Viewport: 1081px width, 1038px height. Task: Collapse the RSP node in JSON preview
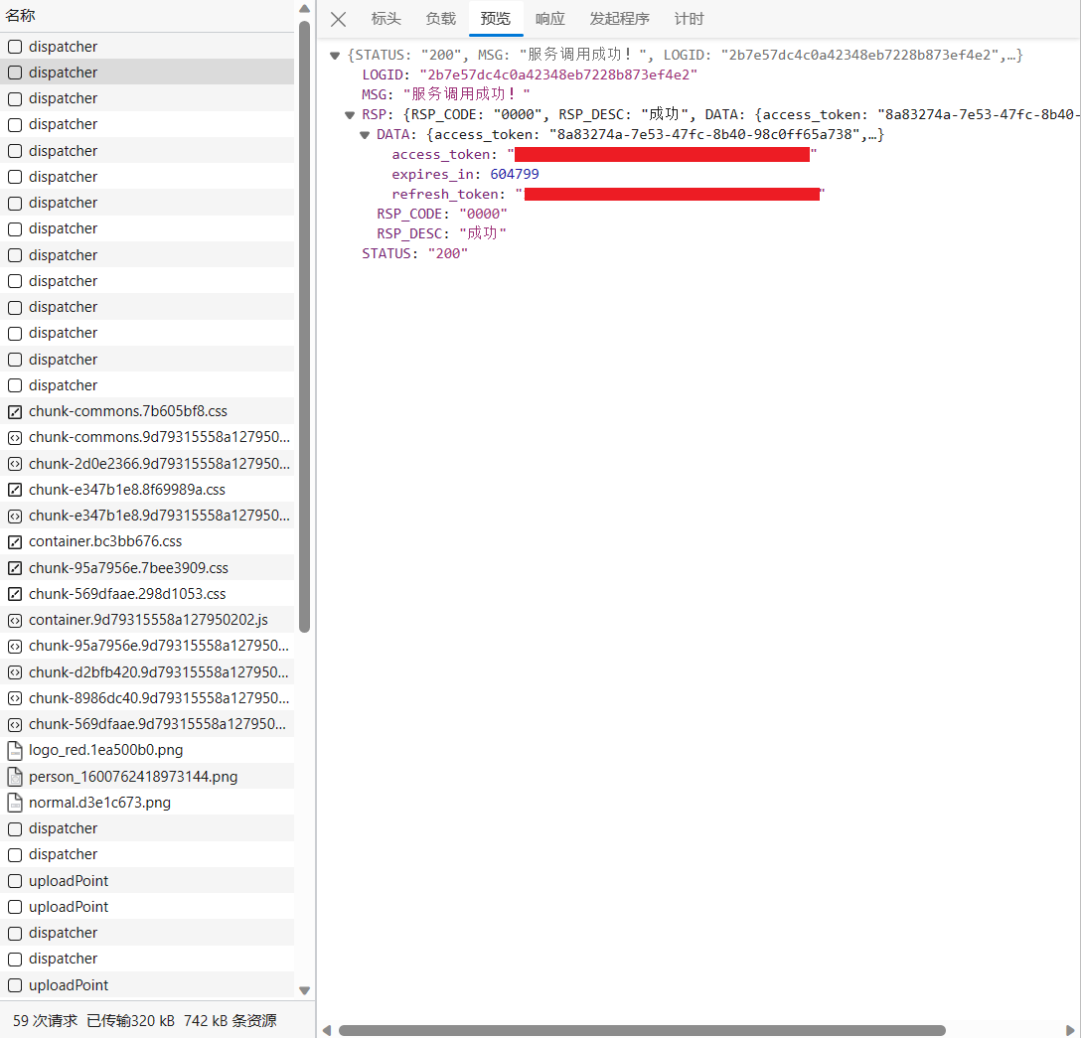coord(350,115)
